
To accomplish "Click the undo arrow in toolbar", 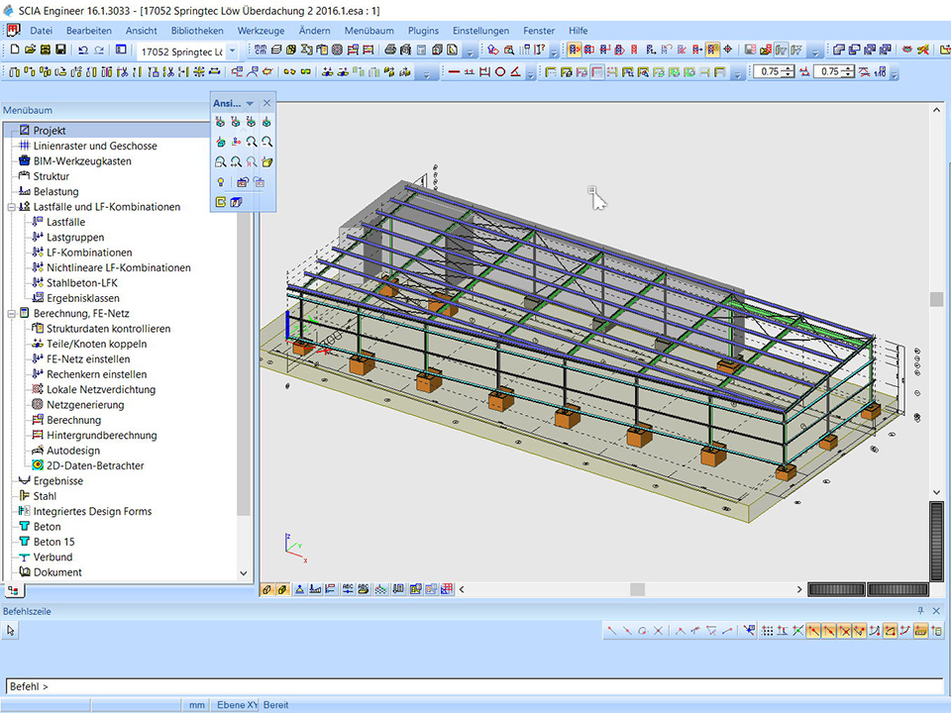I will [x=83, y=50].
